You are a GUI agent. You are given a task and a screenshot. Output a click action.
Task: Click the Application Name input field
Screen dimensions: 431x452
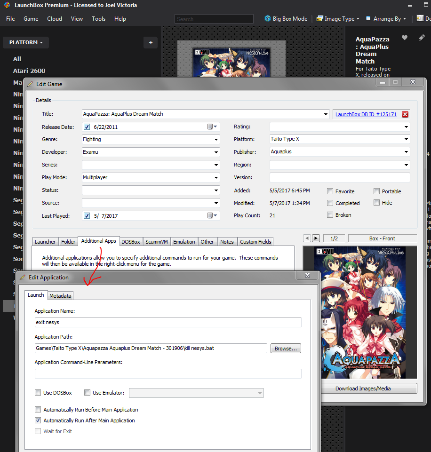click(168, 322)
